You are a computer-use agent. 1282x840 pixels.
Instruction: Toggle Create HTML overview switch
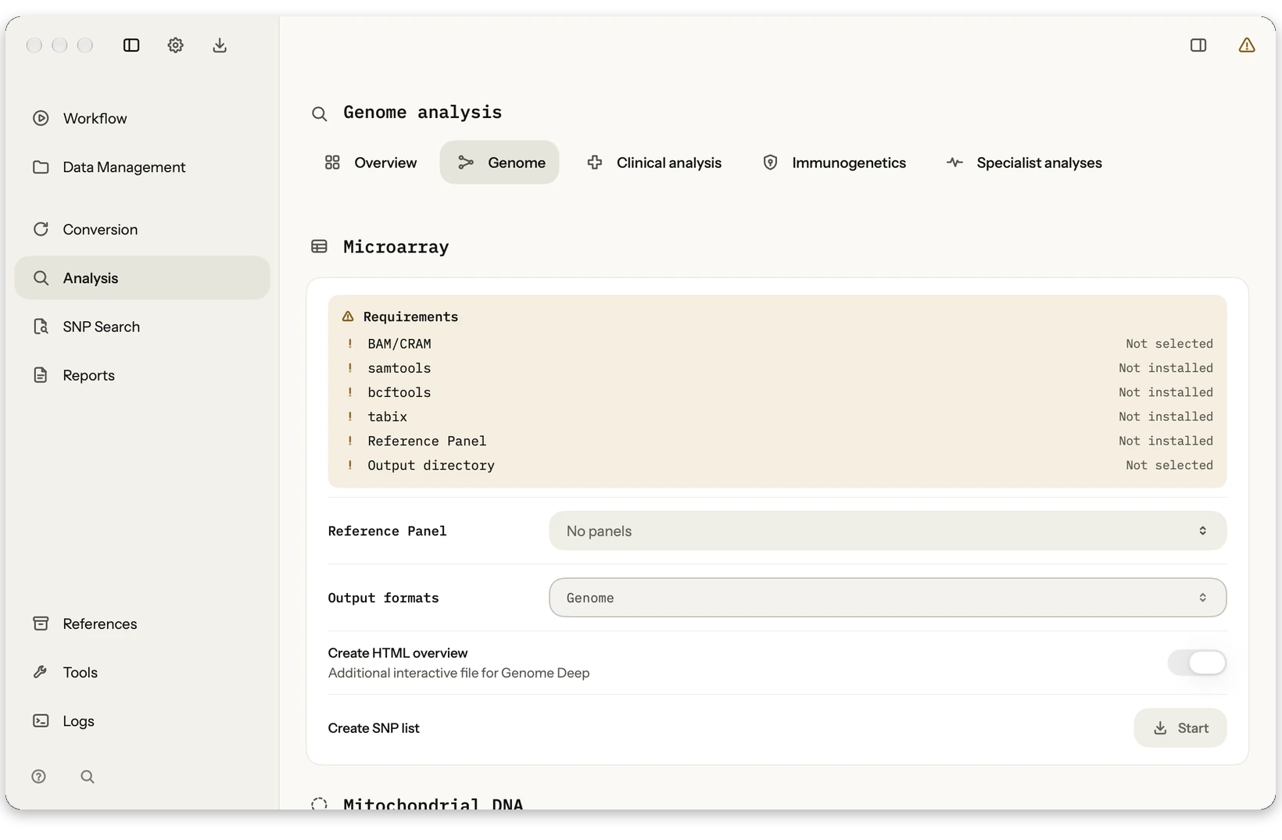(1197, 663)
